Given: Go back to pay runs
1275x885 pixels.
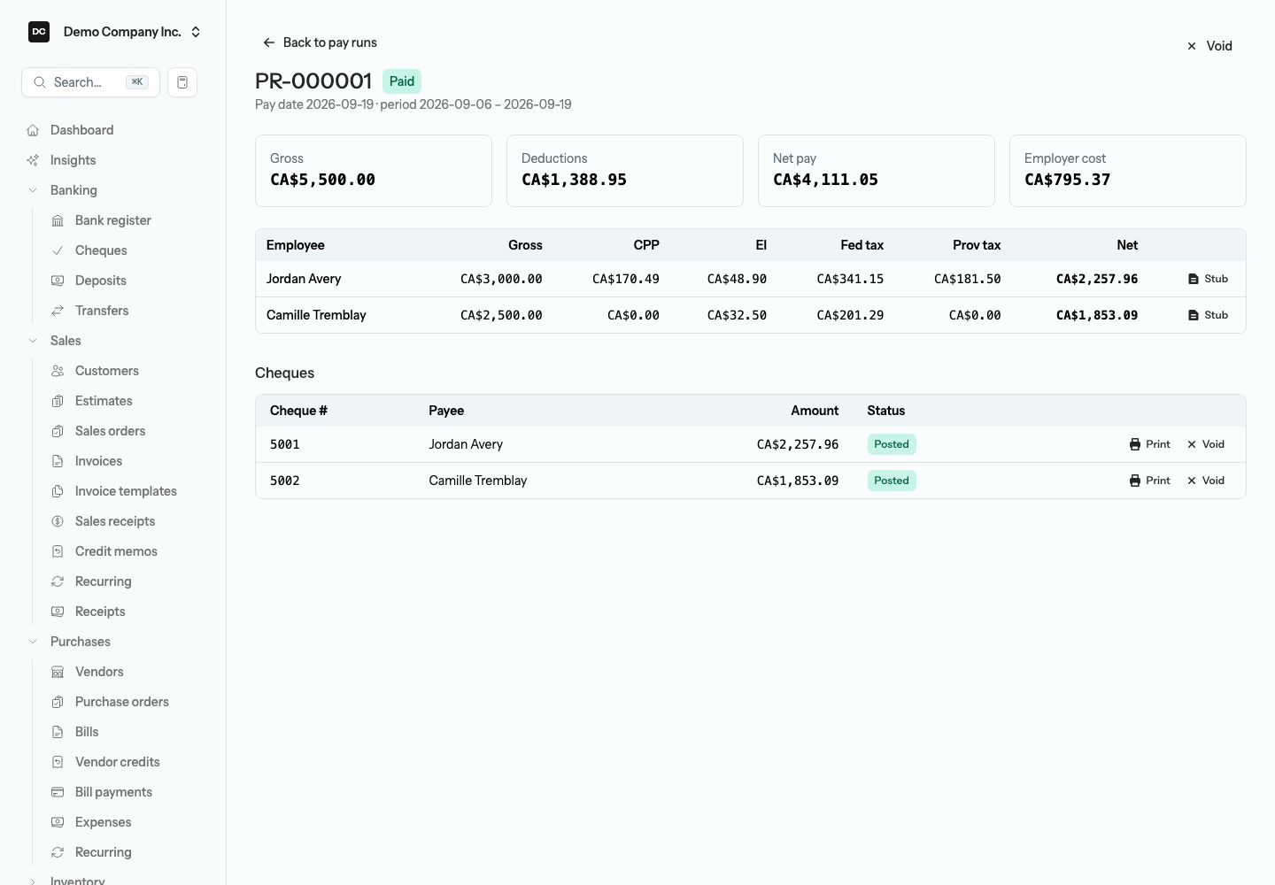Looking at the screenshot, I should coord(320,42).
